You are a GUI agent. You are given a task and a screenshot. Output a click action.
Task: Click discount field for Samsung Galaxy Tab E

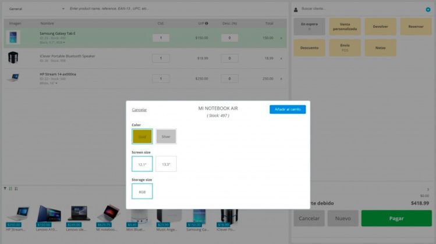pyautogui.click(x=229, y=38)
